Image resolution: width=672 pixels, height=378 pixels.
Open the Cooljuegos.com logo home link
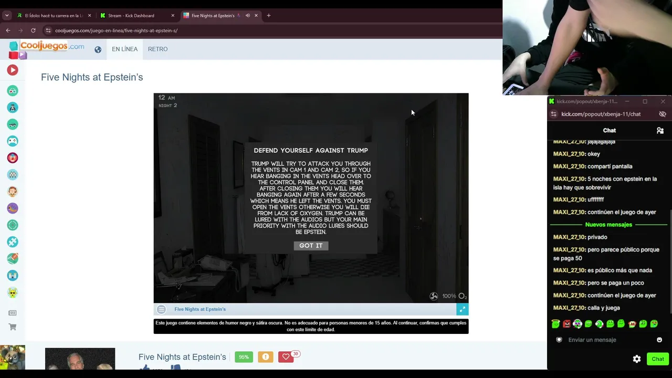coord(47,49)
